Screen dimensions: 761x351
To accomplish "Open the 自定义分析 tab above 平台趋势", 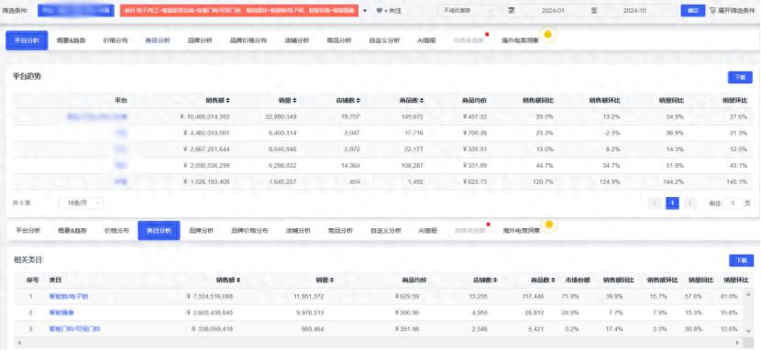I will click(x=384, y=40).
